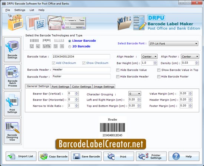This screenshot has height=166, width=204.
Task: Select first 2D barcode sample icon
Action: click(x=32, y=46)
